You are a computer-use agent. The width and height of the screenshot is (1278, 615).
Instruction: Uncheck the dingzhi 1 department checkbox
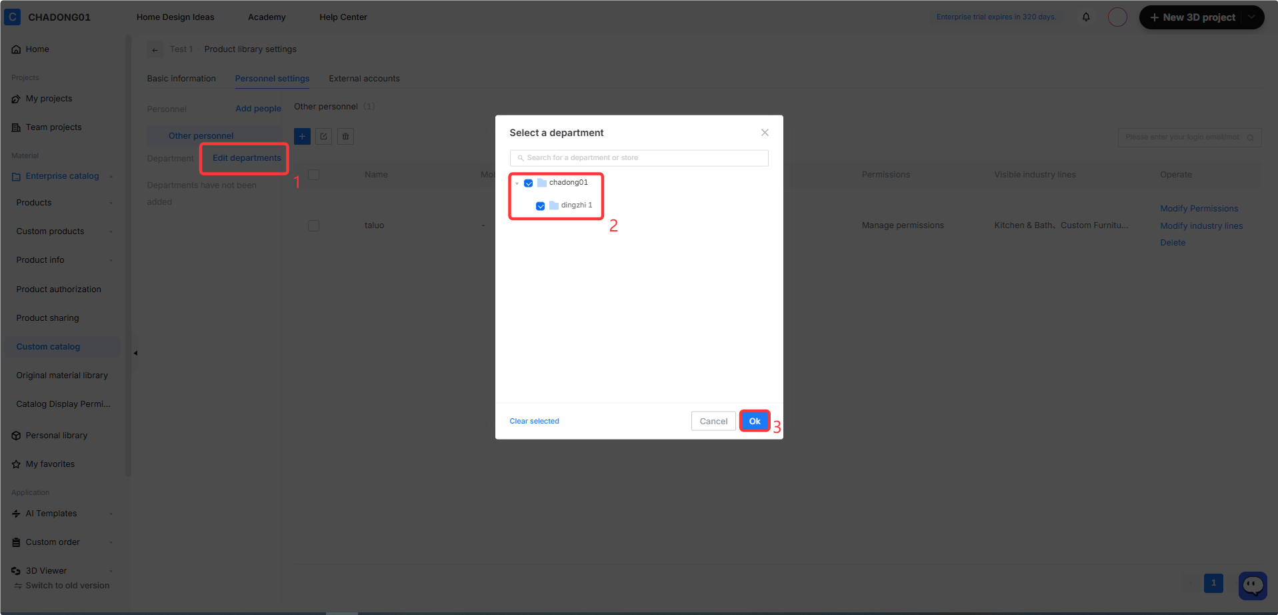click(x=541, y=205)
